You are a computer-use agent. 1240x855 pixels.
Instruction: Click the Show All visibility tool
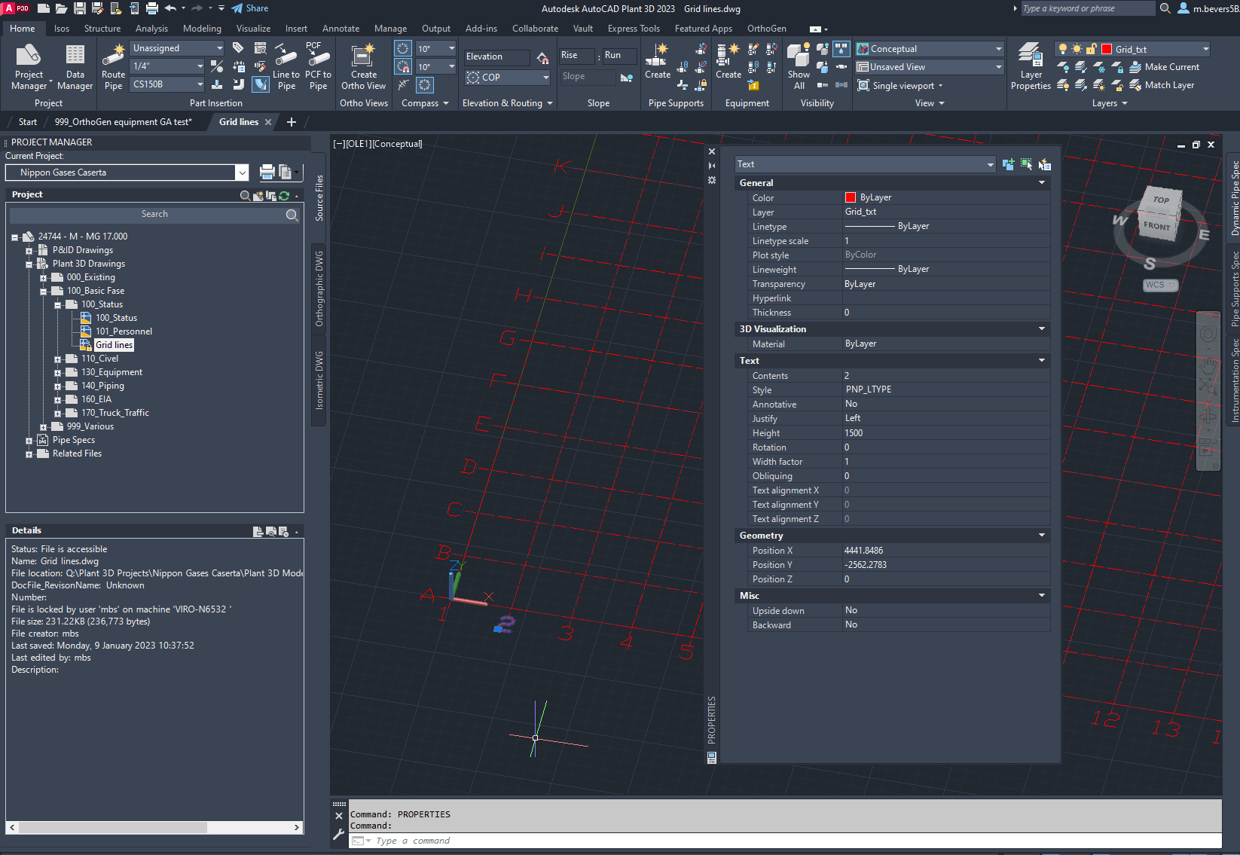pyautogui.click(x=798, y=66)
